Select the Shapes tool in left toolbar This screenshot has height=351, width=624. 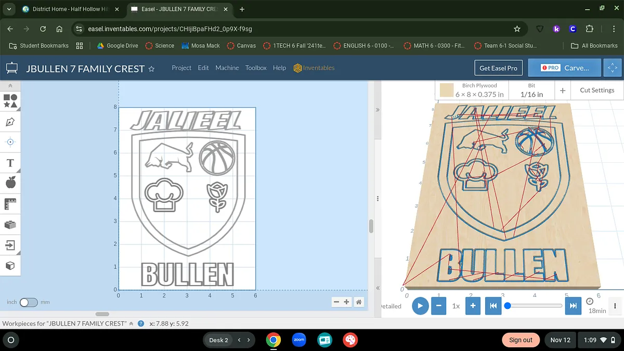[10, 100]
